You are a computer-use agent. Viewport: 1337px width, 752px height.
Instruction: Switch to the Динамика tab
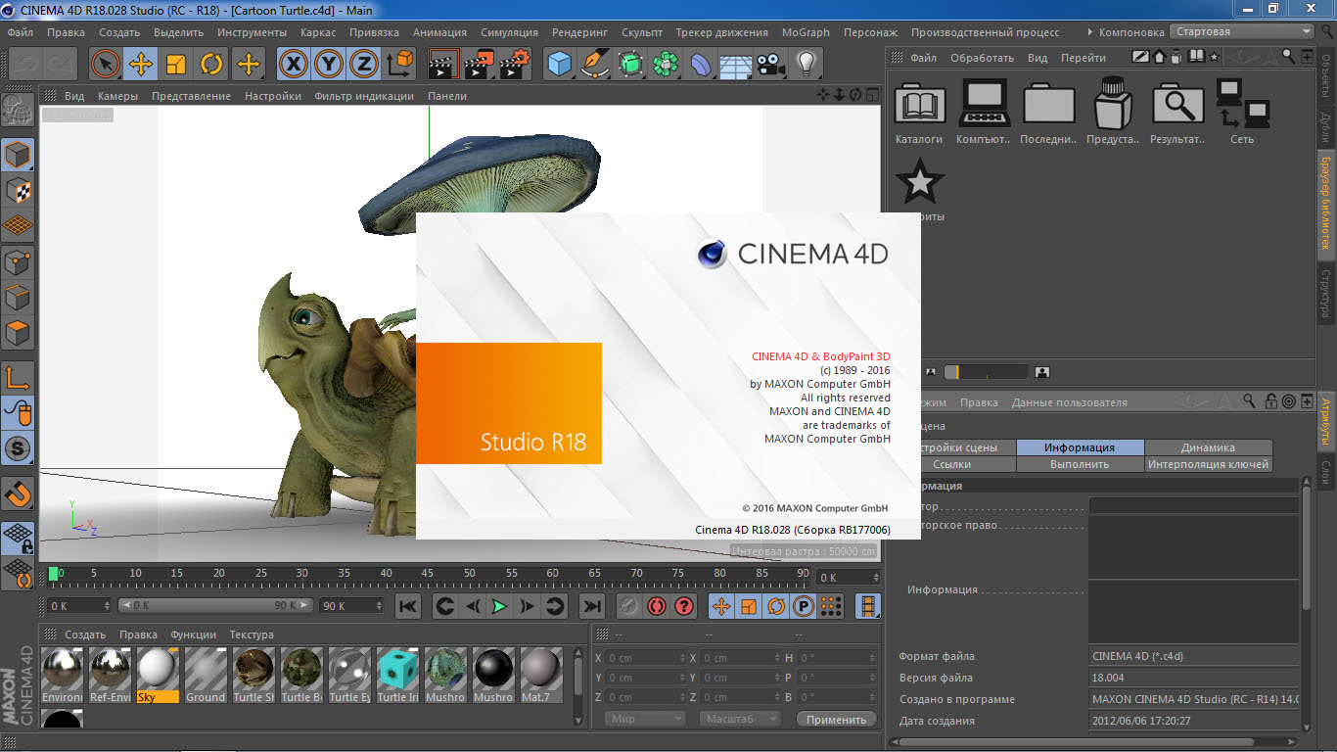click(1208, 447)
